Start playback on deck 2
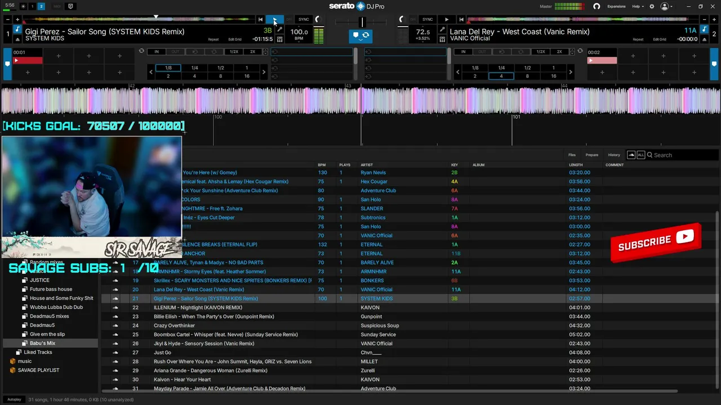Screen dimensions: 721x405 tap(447, 20)
